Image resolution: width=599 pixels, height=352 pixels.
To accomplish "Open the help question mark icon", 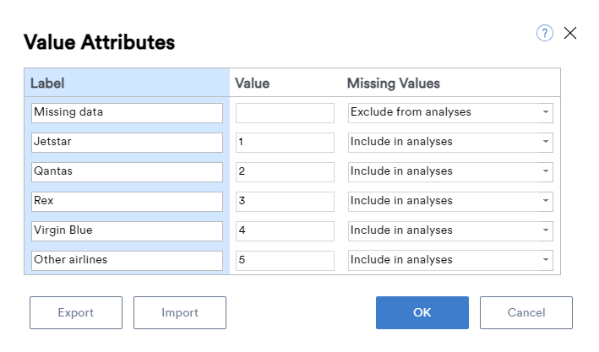I will tap(544, 33).
